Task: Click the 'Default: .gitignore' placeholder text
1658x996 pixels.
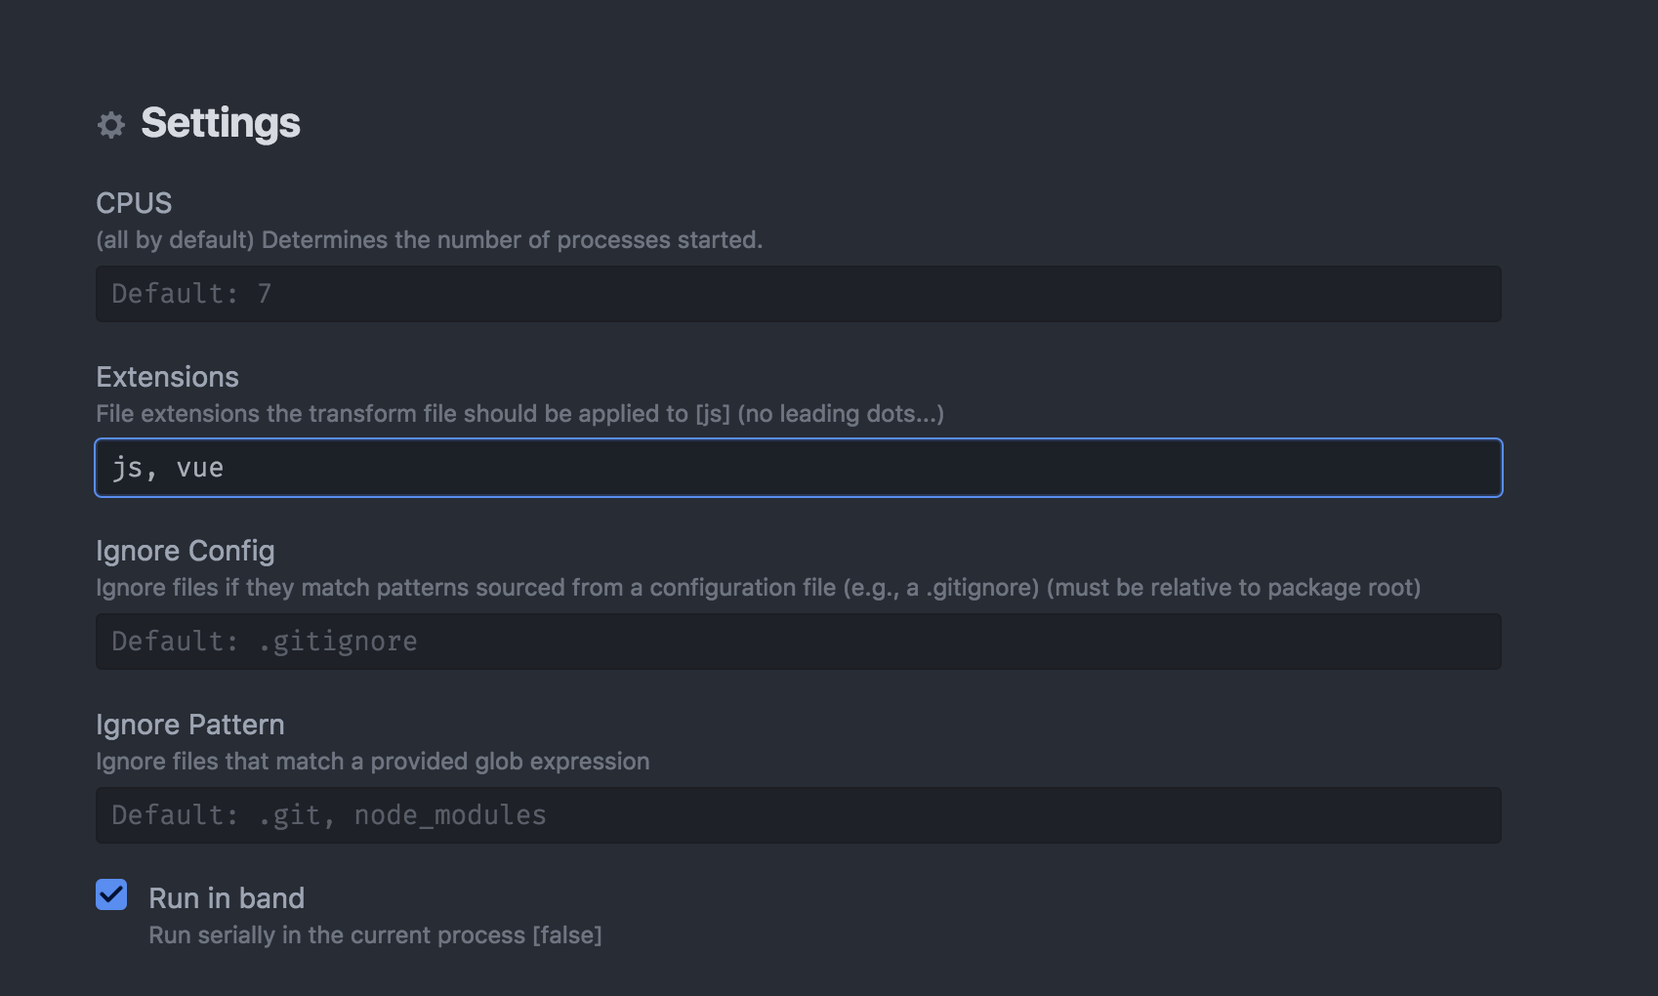Action: [265, 642]
